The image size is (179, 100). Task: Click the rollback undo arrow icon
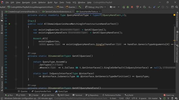(167, 7)
